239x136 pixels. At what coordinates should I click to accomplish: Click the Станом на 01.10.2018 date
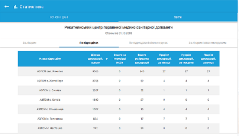click(118, 33)
